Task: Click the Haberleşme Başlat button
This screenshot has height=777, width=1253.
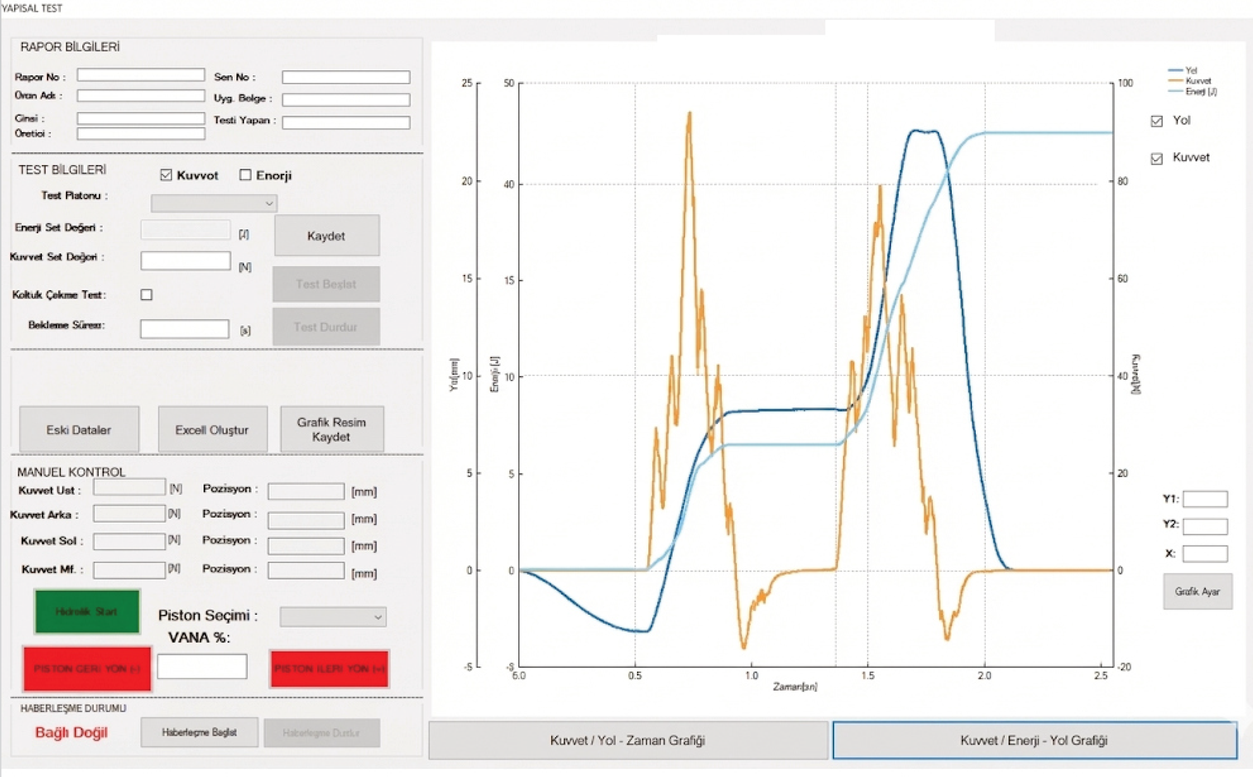Action: click(199, 732)
